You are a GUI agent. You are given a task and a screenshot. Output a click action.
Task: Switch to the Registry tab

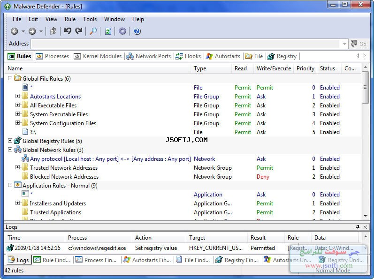coord(282,56)
